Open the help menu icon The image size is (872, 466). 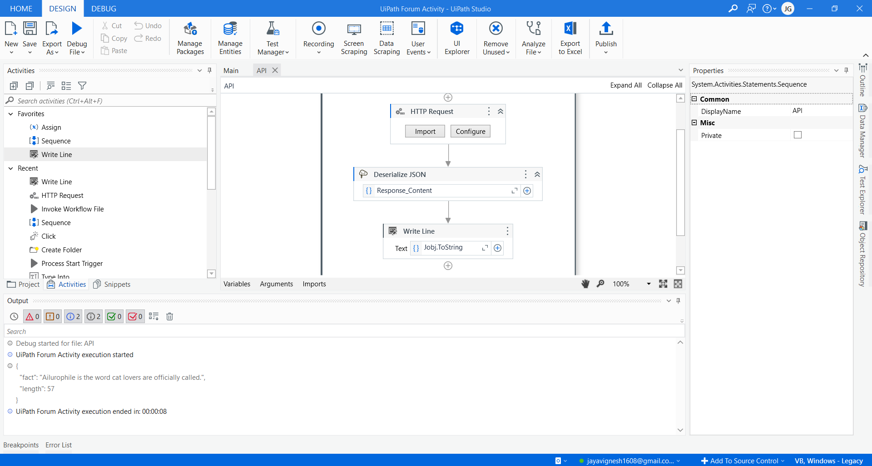point(769,9)
